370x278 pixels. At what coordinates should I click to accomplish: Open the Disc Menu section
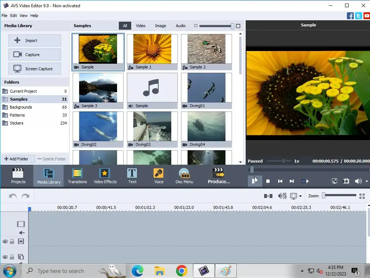click(184, 176)
